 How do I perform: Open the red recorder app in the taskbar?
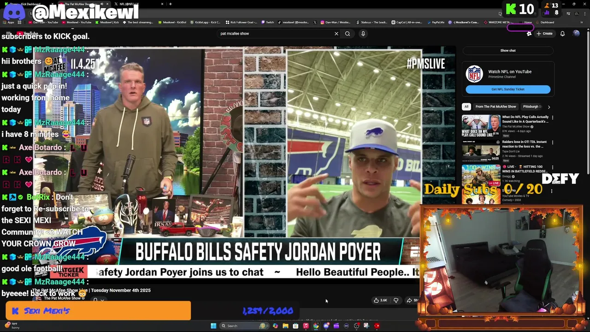[x=377, y=326]
